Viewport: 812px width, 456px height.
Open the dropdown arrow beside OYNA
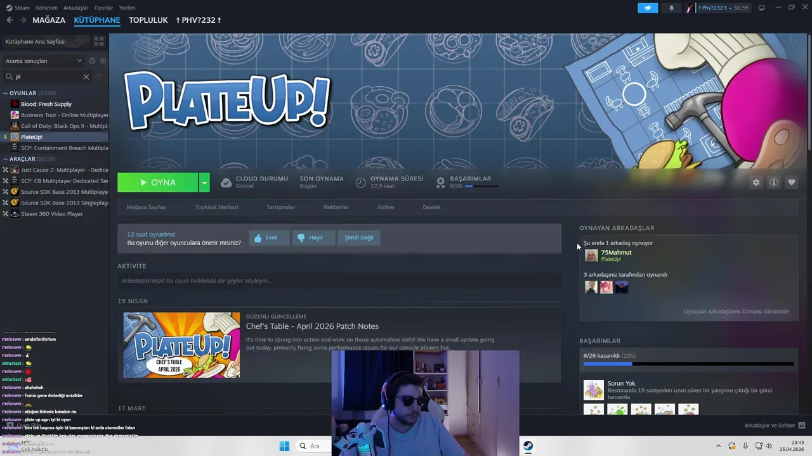(204, 182)
